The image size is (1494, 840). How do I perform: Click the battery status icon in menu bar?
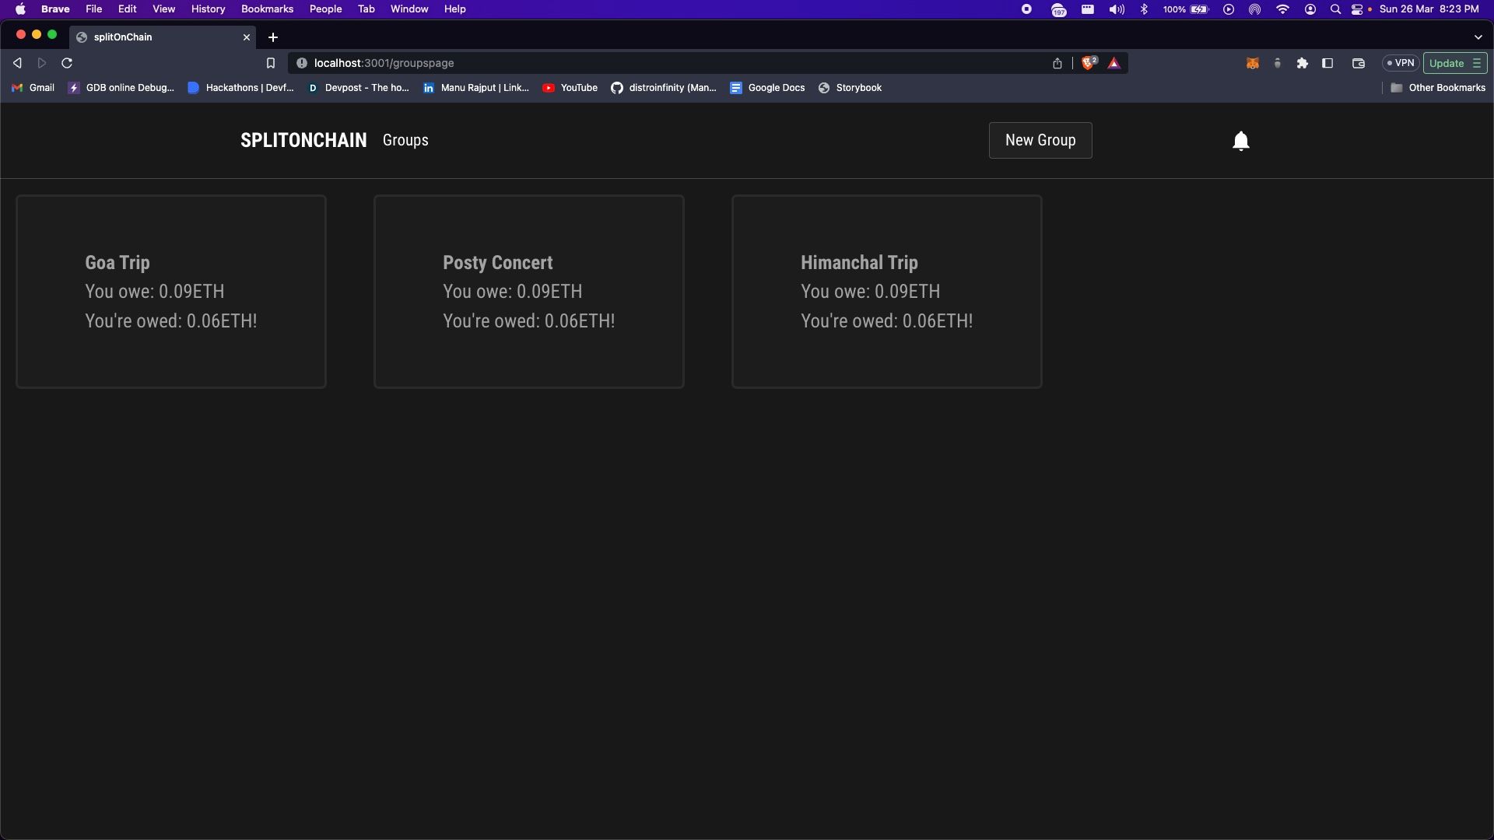click(1200, 9)
